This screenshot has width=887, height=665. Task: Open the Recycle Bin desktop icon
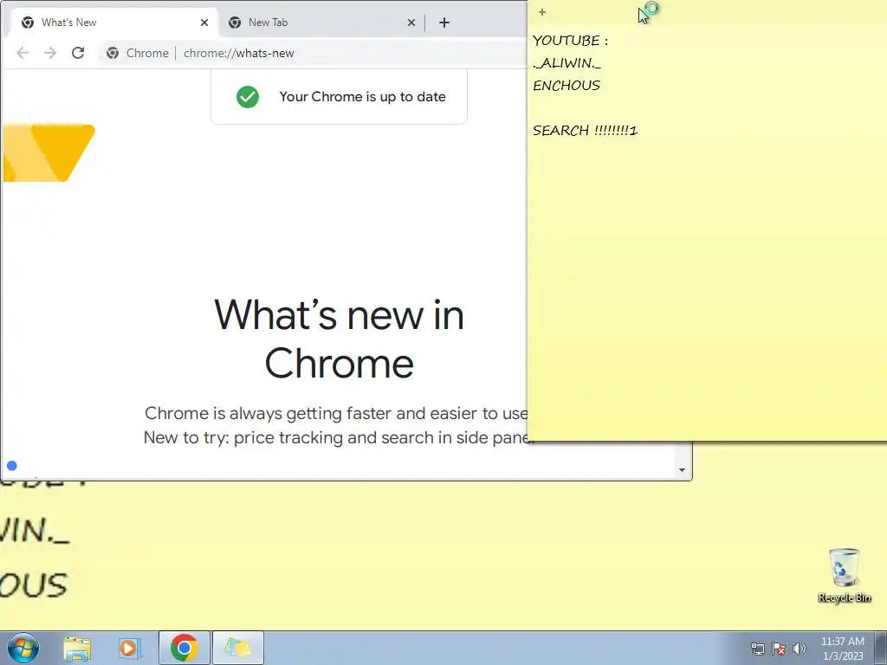[844, 576]
